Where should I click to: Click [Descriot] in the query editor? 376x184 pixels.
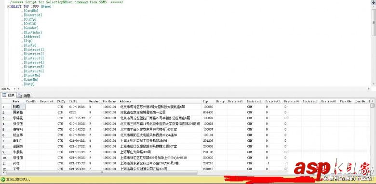[33, 15]
